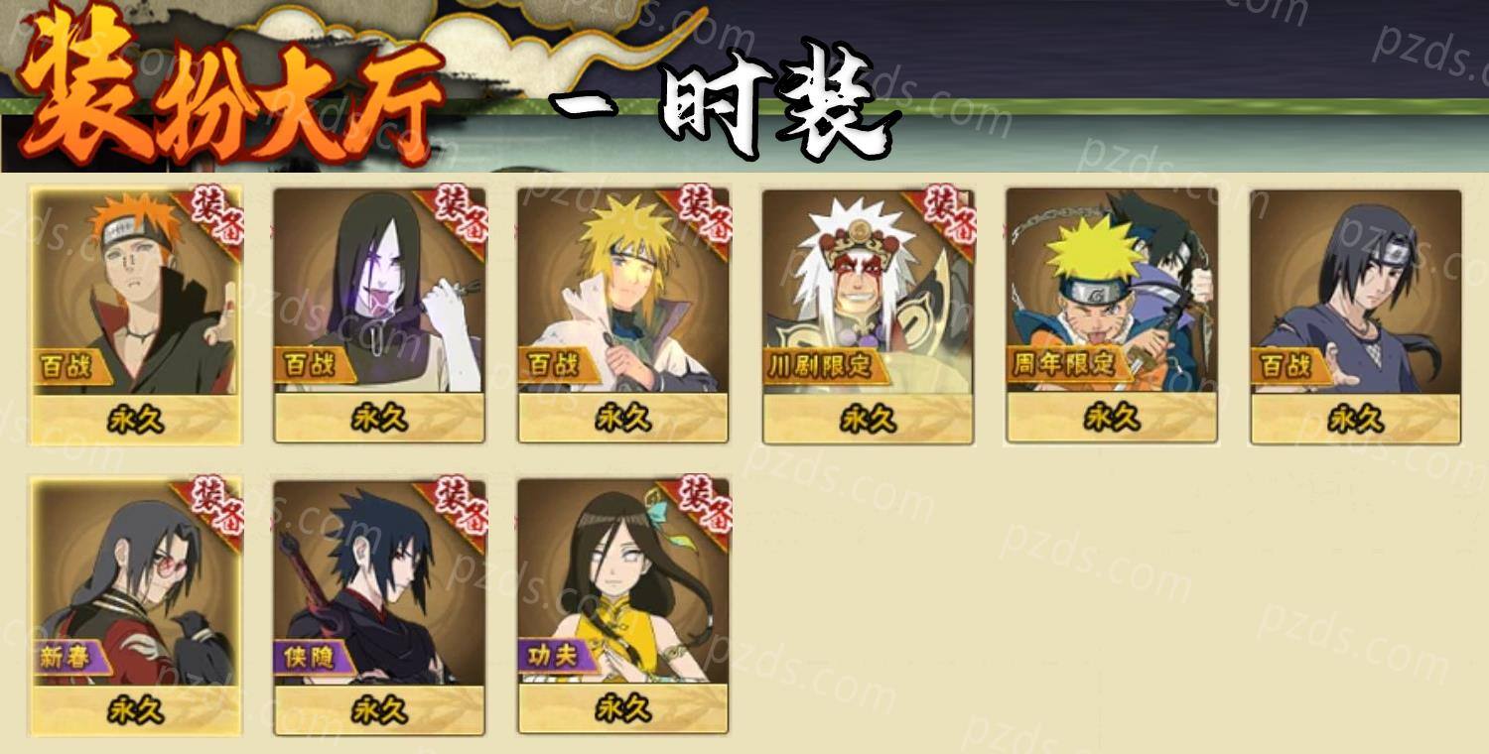Choose the Sasuke 侠隐 costume card
The height and width of the screenshot is (754, 1489).
tap(379, 606)
